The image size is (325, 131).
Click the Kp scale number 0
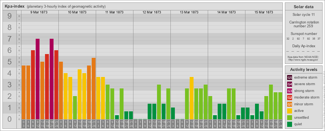click(10, 119)
